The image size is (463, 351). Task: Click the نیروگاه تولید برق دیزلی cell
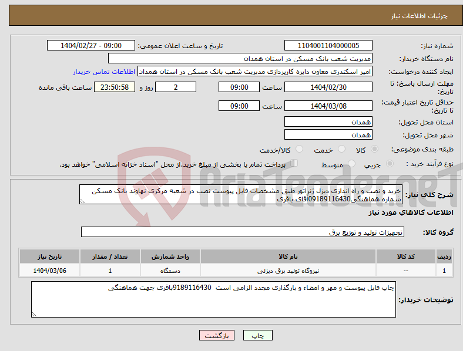pyautogui.click(x=288, y=271)
